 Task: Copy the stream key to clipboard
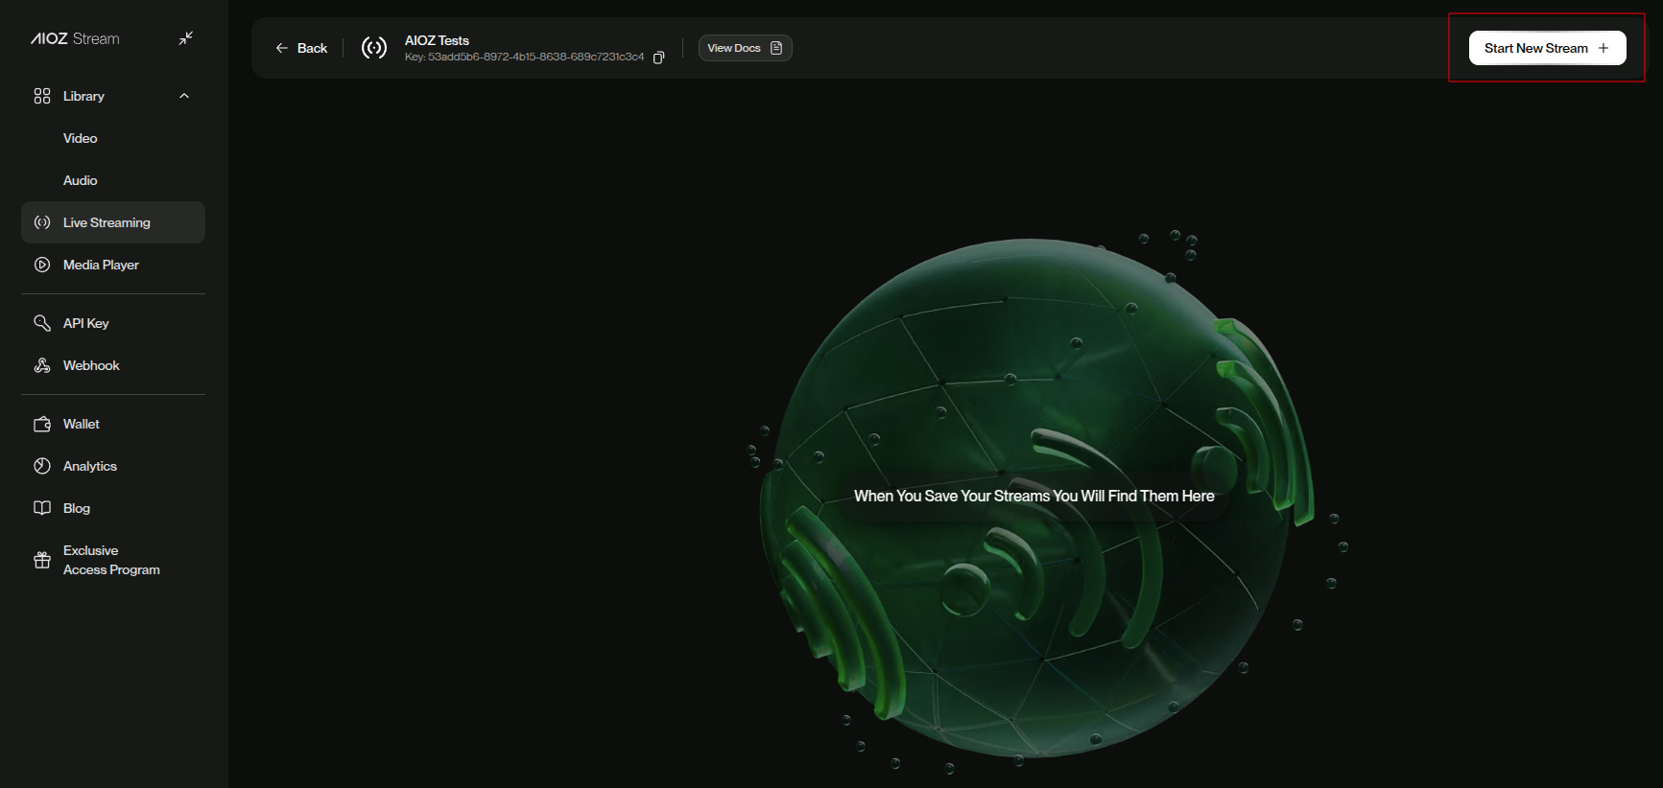pyautogui.click(x=658, y=58)
